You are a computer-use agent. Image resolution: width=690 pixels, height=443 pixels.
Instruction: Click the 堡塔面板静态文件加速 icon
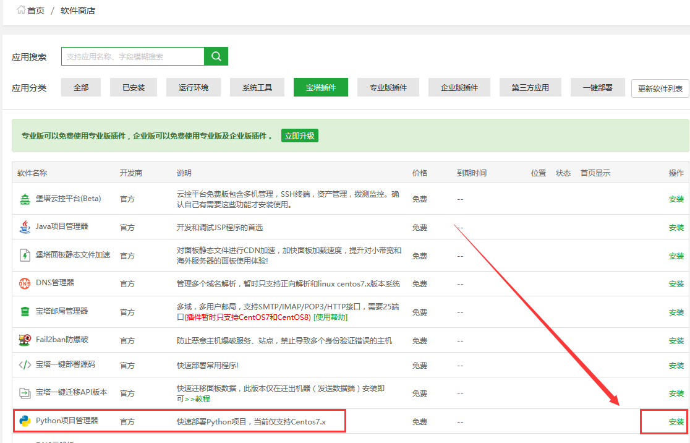(25, 255)
